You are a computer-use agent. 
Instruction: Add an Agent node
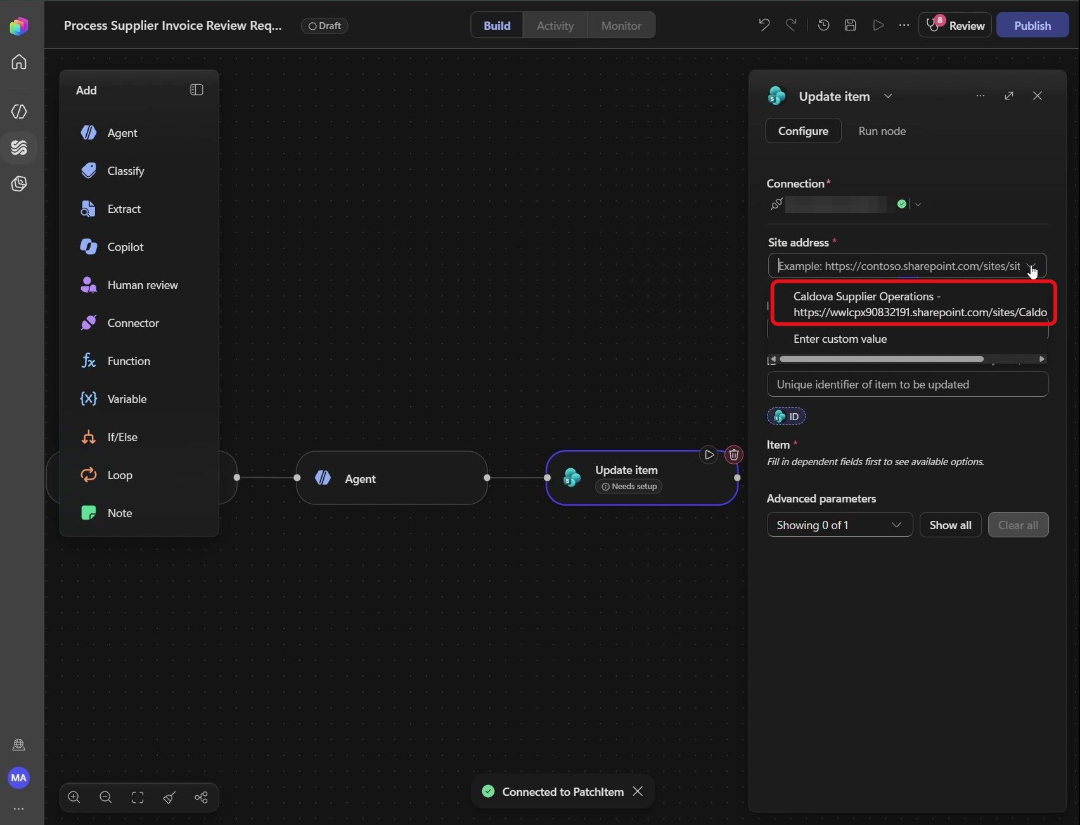139,132
